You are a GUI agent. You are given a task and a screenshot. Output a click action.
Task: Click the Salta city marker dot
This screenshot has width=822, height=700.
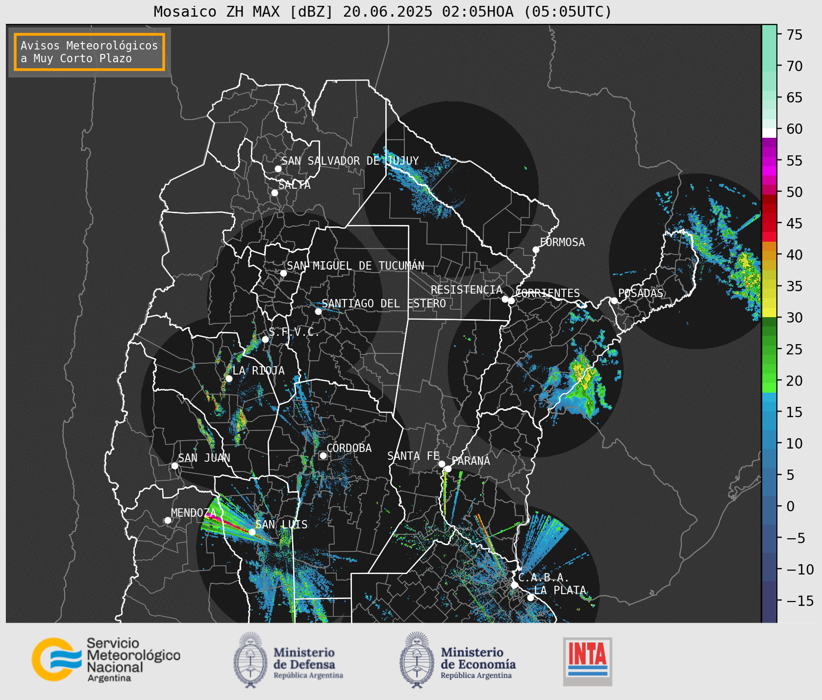275,193
